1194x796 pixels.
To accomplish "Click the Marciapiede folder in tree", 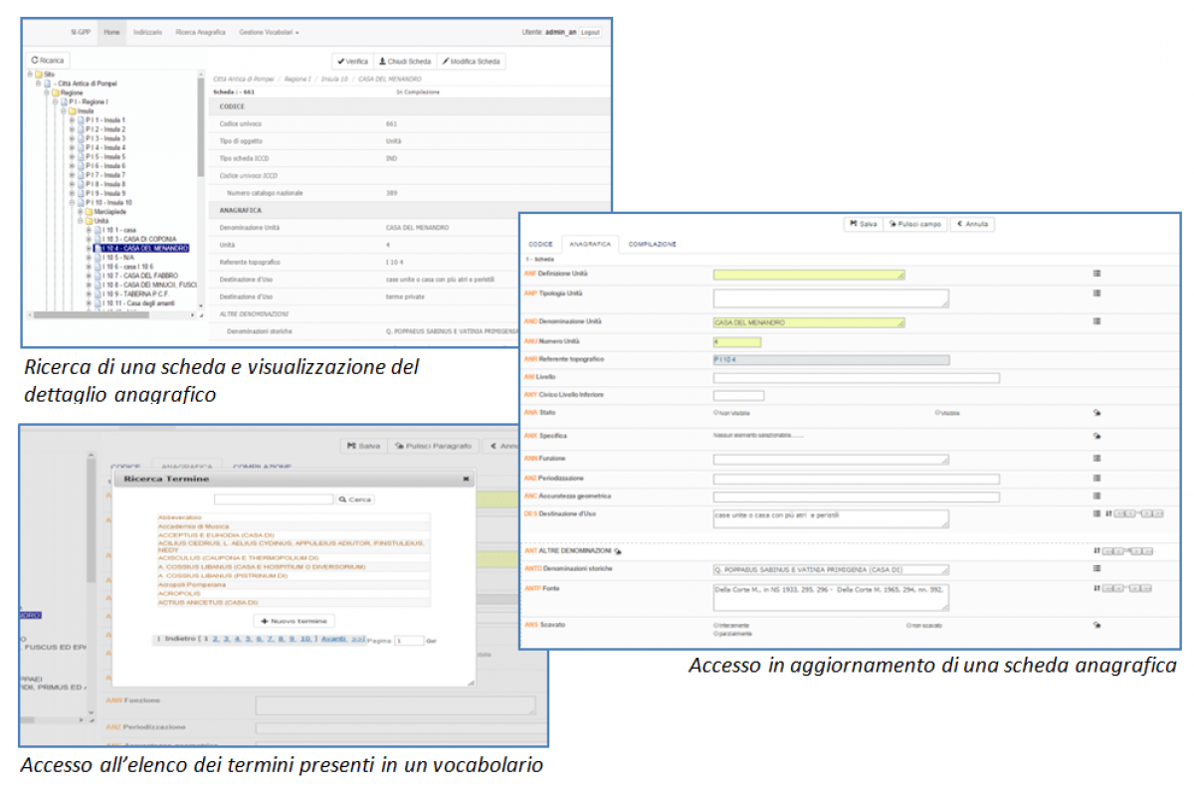I will [89, 212].
